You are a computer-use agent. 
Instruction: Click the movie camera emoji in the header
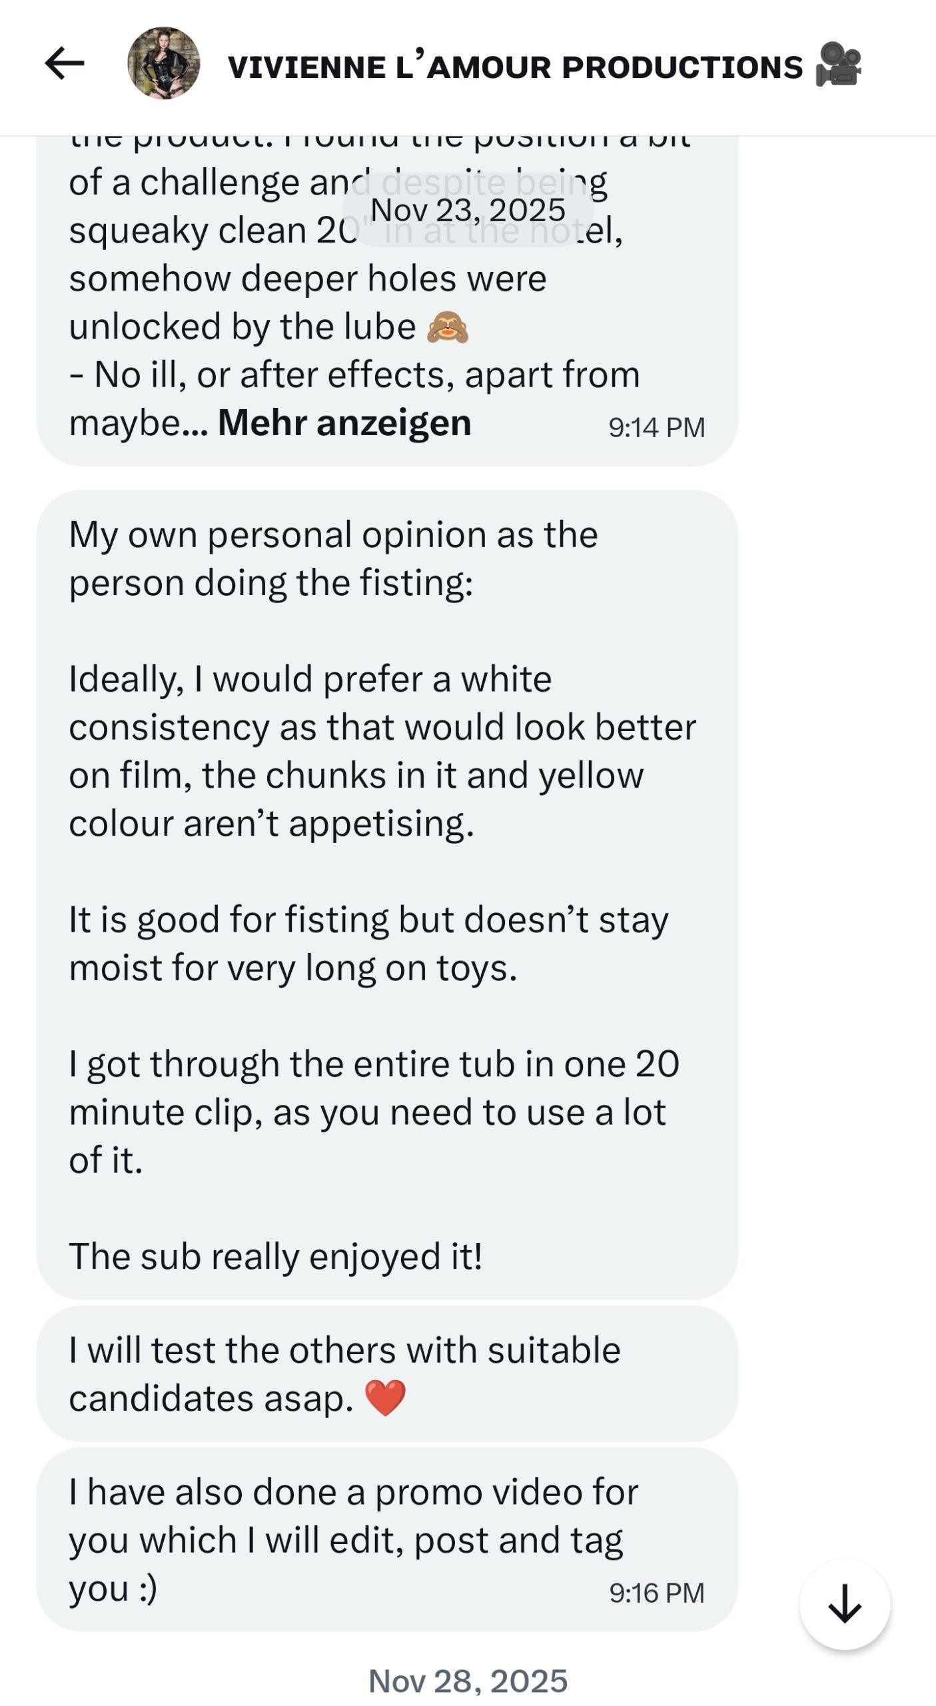838,65
